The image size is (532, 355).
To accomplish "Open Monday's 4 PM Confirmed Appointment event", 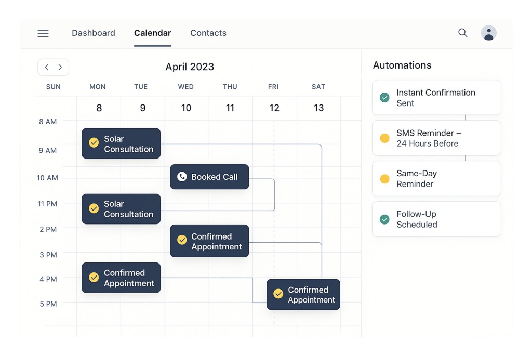I will tap(121, 278).
